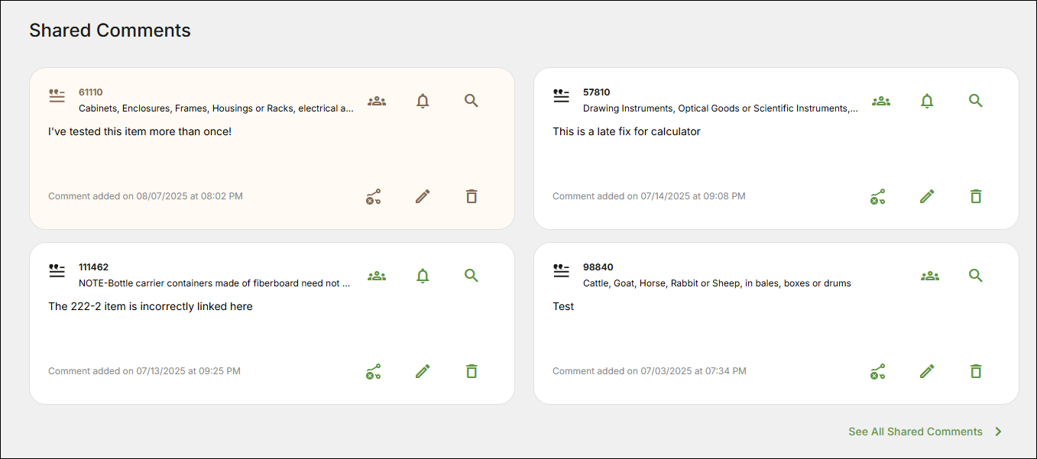The image size is (1037, 459).
Task: Delete the comment on item 57810
Action: 976,197
